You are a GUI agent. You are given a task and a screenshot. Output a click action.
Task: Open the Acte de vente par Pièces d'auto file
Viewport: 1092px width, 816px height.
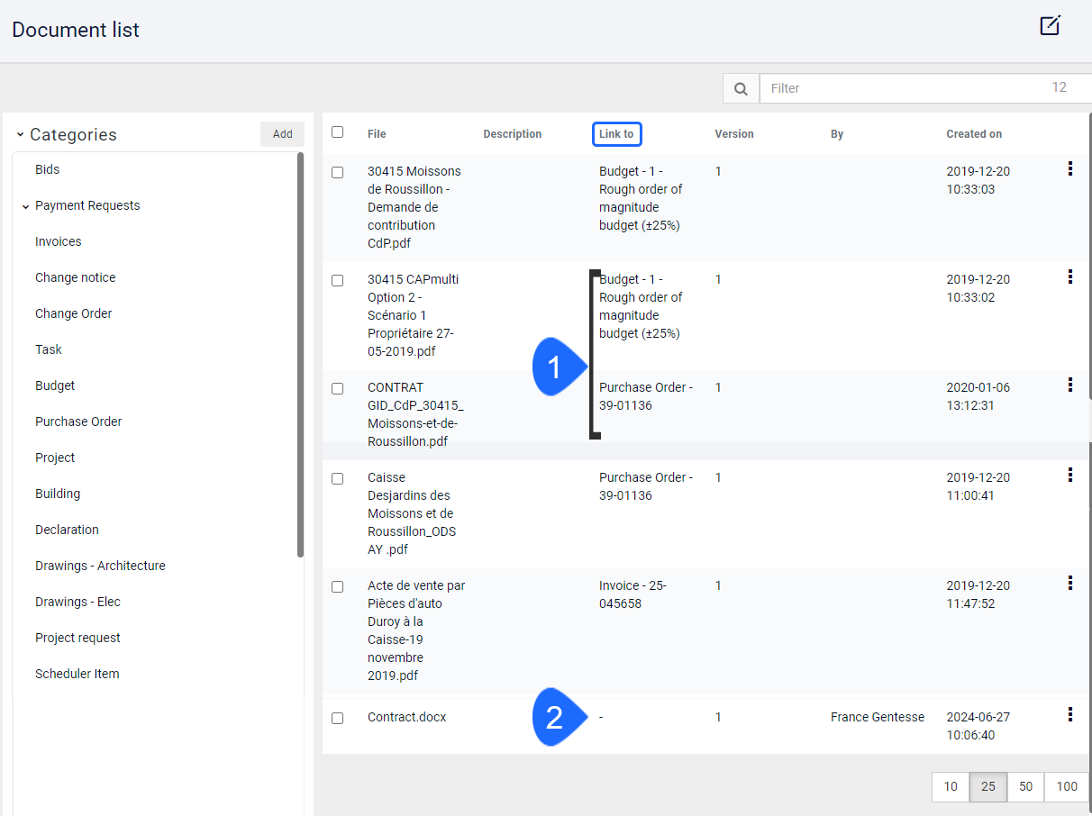[x=416, y=630]
